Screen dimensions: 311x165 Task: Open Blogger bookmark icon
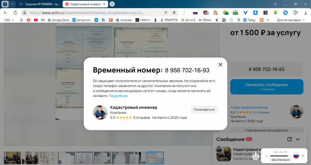click(x=262, y=20)
